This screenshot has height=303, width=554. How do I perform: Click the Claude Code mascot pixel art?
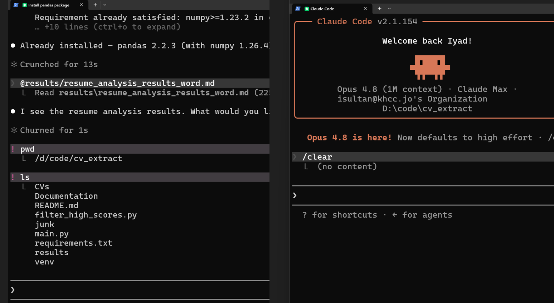click(x=430, y=67)
